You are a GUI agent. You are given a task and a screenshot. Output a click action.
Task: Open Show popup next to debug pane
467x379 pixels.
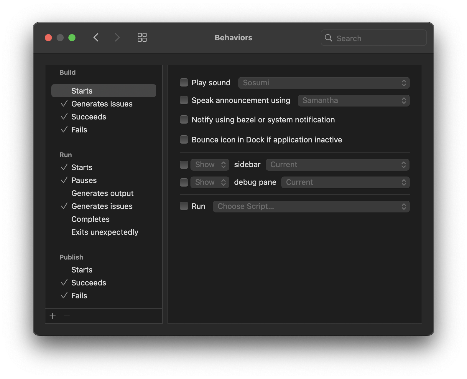coord(210,182)
